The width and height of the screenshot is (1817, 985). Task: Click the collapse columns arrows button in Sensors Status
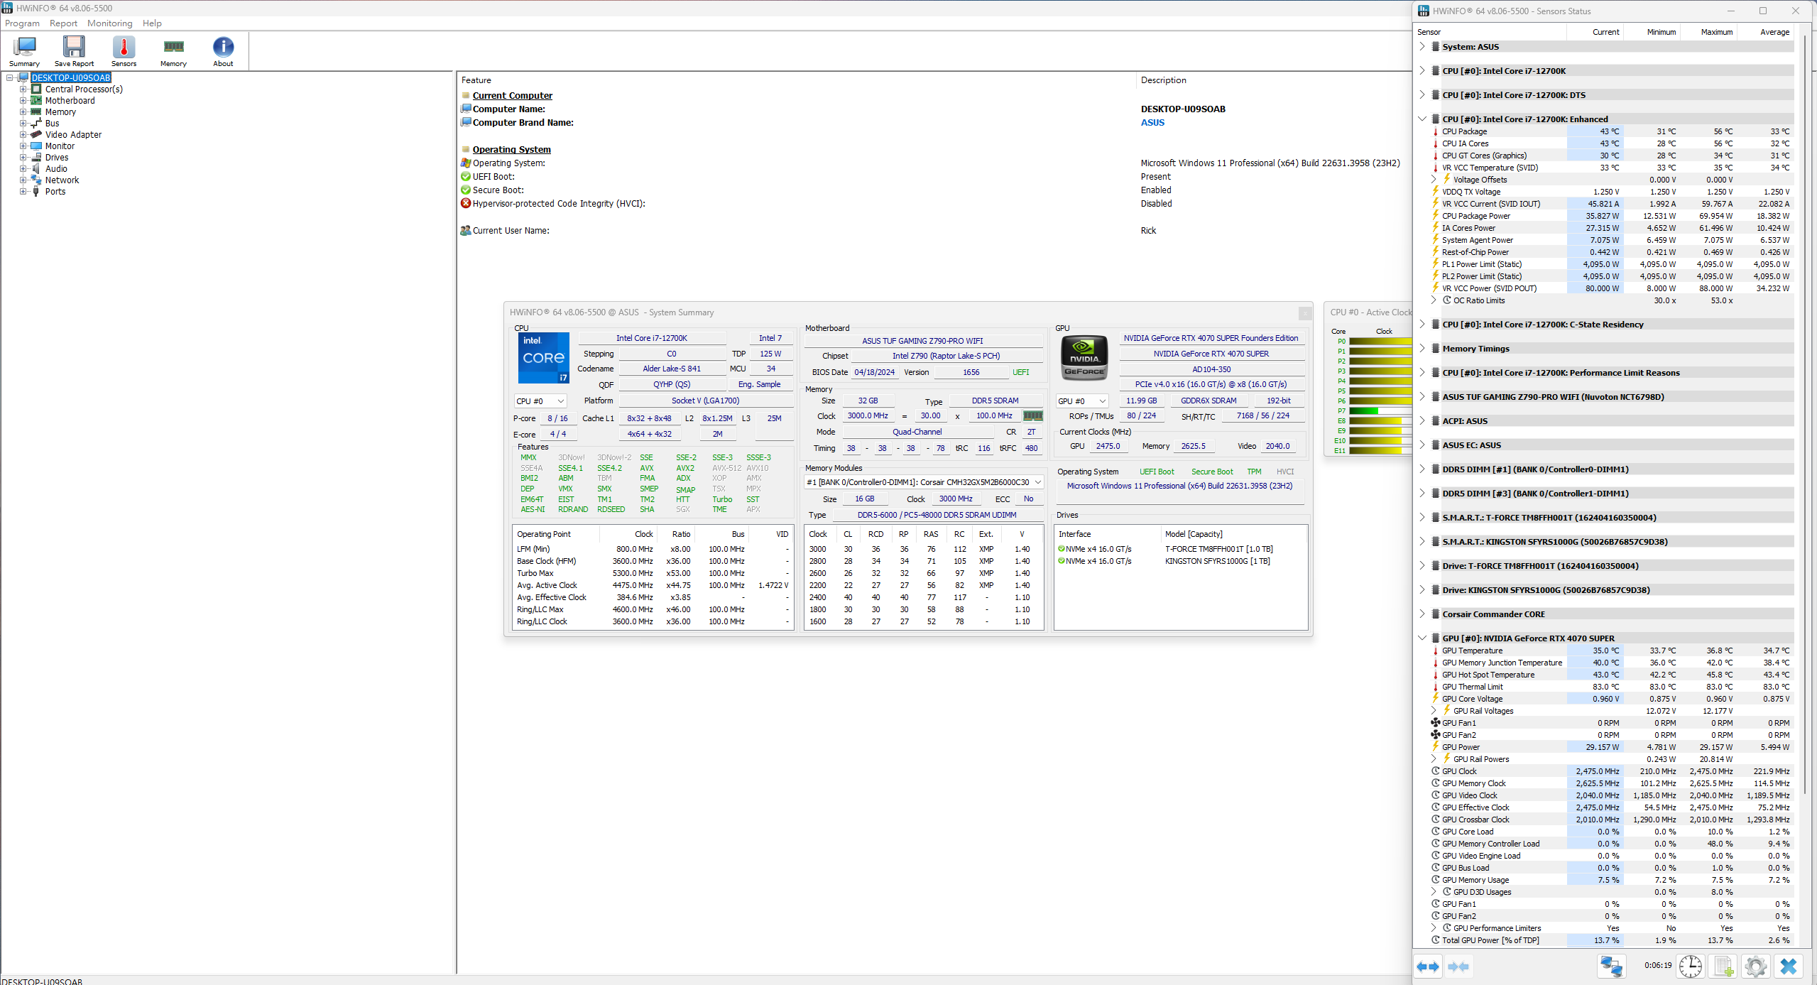point(1458,967)
